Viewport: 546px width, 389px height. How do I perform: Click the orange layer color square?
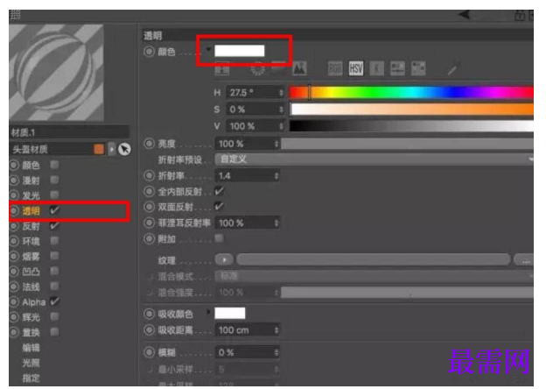pos(99,149)
